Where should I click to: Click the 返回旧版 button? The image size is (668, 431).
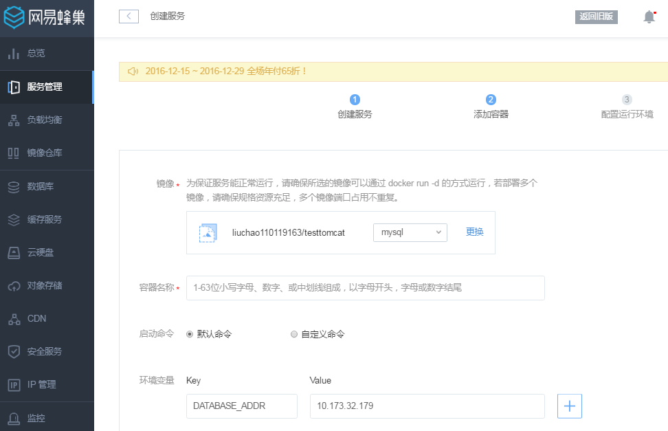click(595, 17)
